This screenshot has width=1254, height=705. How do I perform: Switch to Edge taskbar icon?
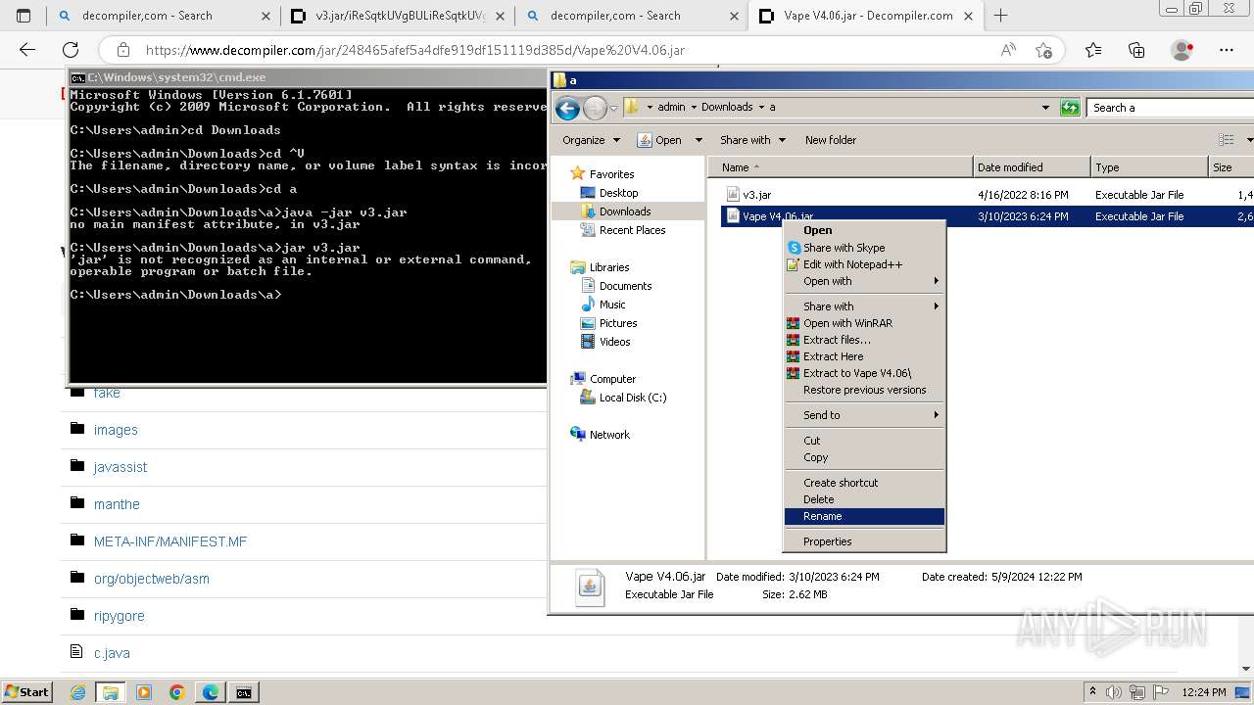[210, 692]
